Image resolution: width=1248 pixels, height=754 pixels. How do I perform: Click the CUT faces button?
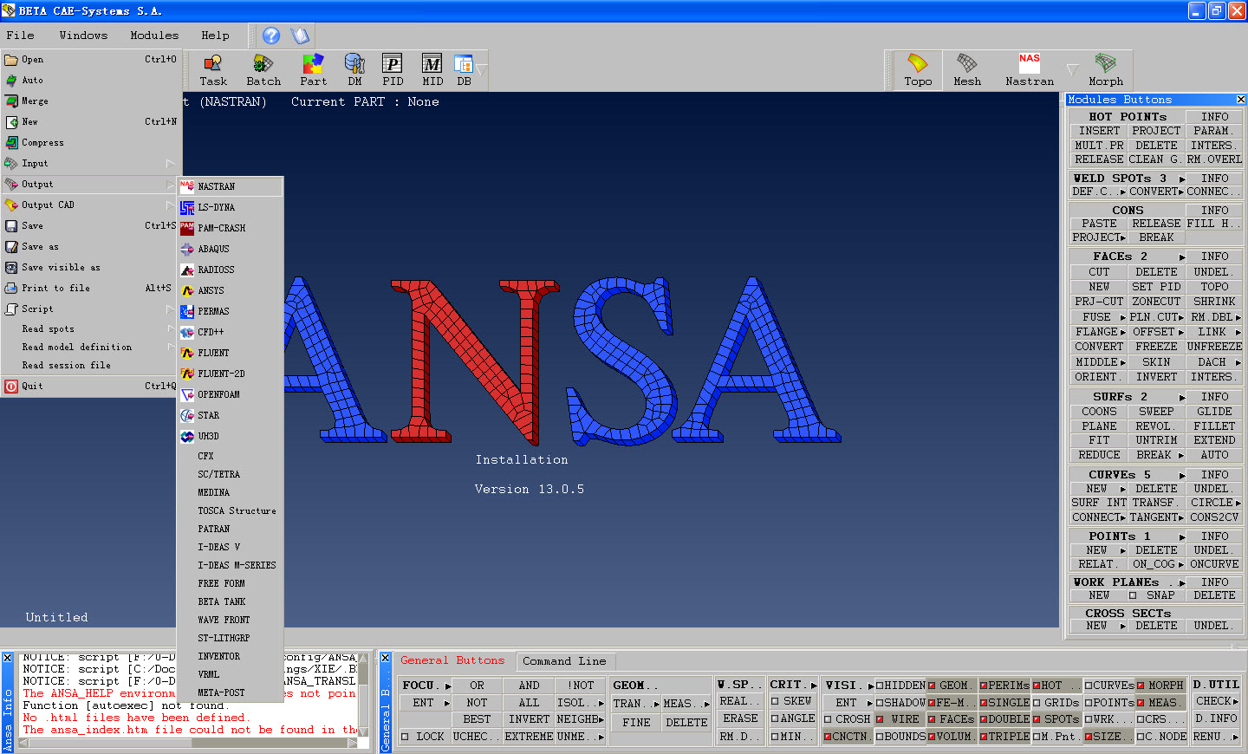click(x=1099, y=272)
